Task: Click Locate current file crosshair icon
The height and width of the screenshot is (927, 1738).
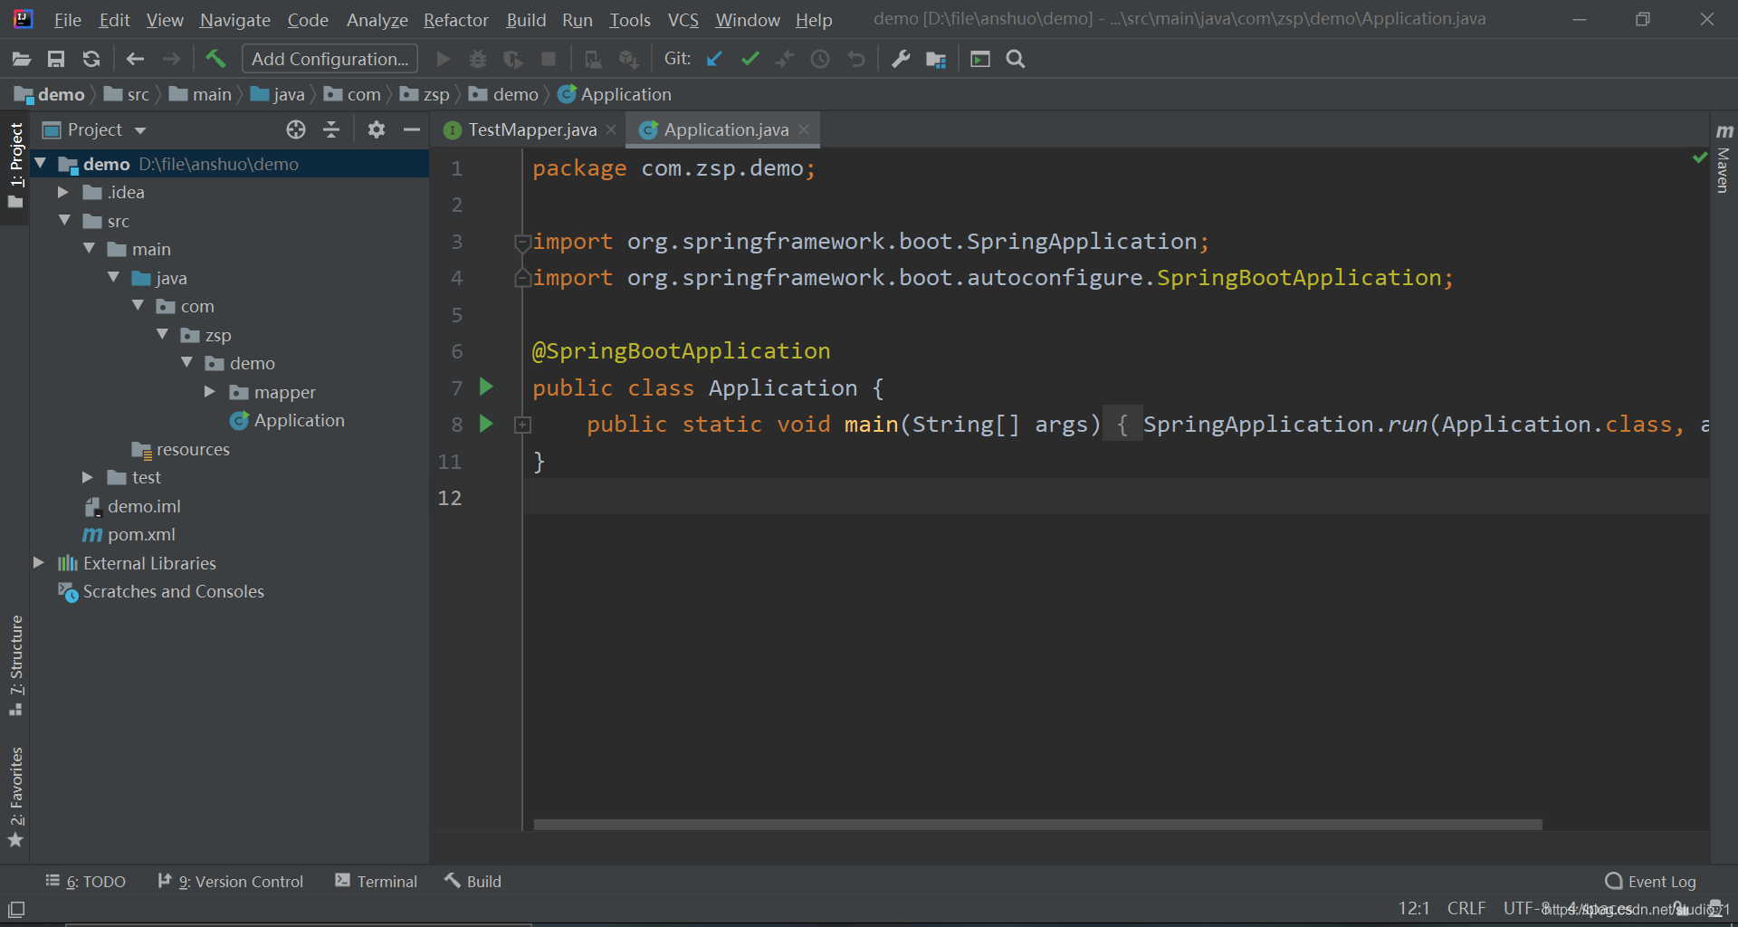Action: 296,129
